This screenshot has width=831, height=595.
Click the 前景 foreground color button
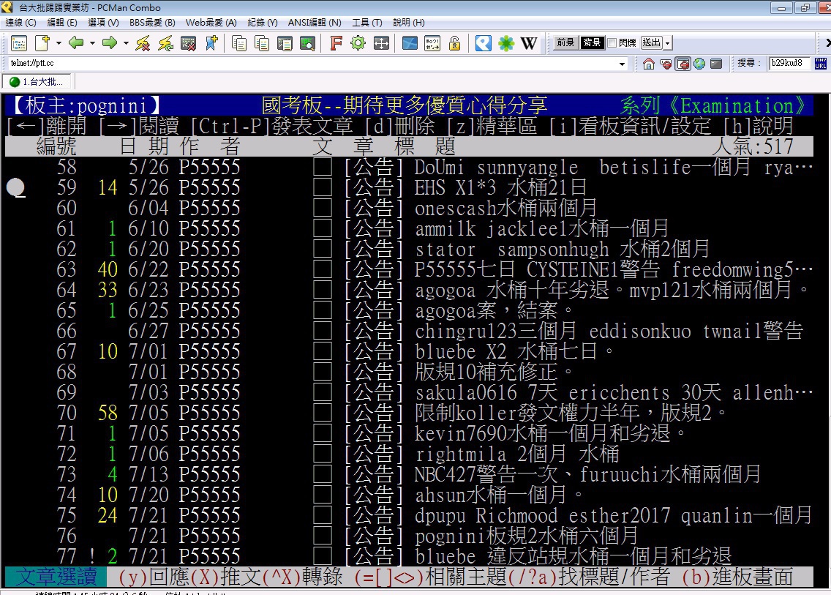[x=565, y=43]
